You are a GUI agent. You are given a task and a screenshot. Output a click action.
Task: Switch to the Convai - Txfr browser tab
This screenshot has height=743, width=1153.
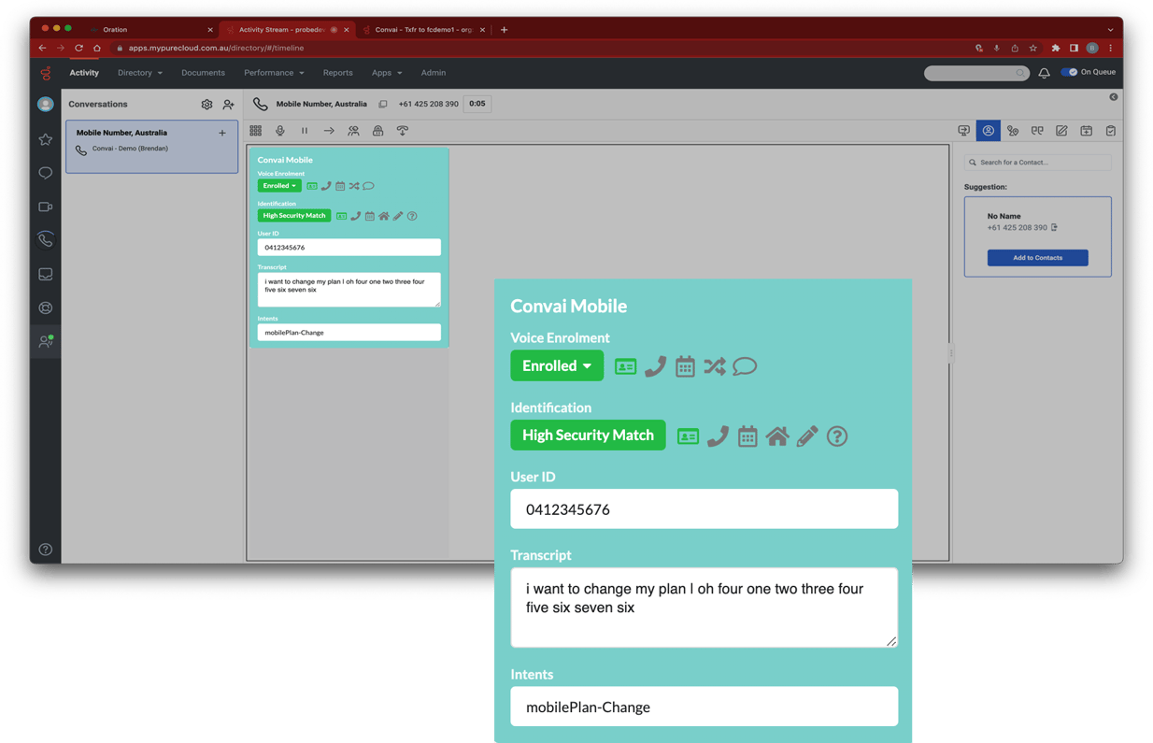point(423,30)
